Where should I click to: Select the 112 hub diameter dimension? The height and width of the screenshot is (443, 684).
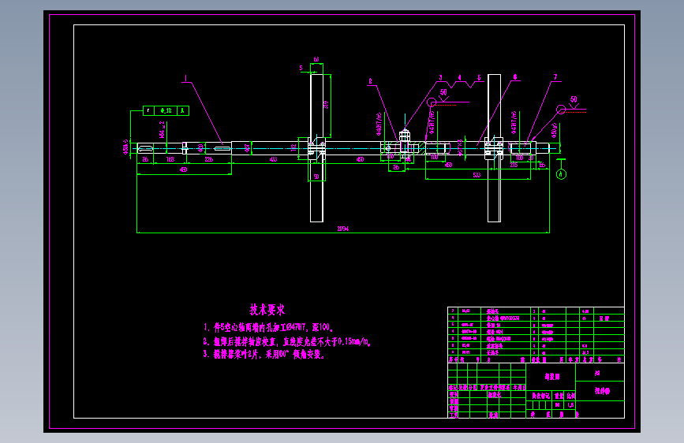[x=294, y=147]
